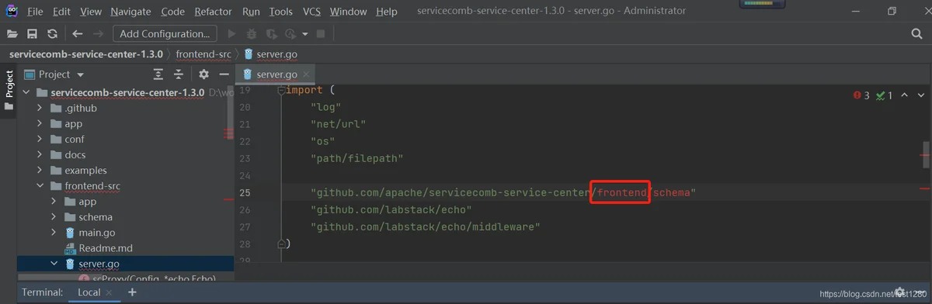The height and width of the screenshot is (304, 932).
Task: Click scProxy function under server.go
Action: pos(148,278)
